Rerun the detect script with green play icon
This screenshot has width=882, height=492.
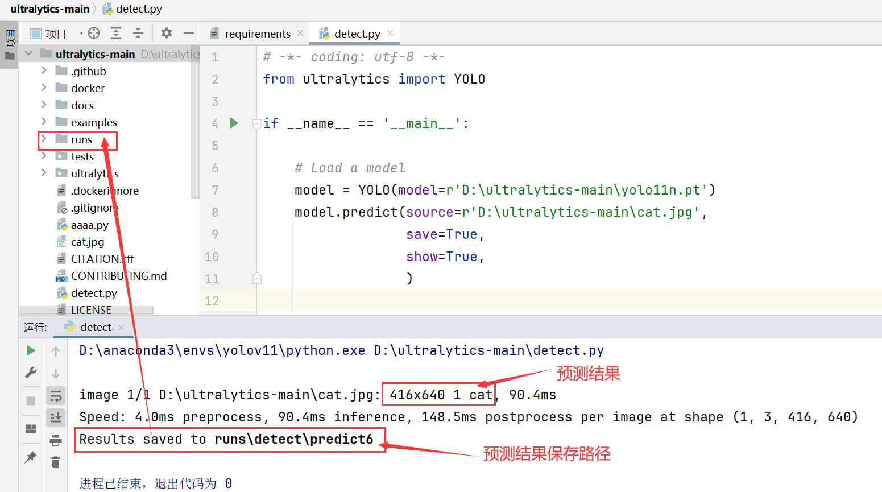pos(31,351)
